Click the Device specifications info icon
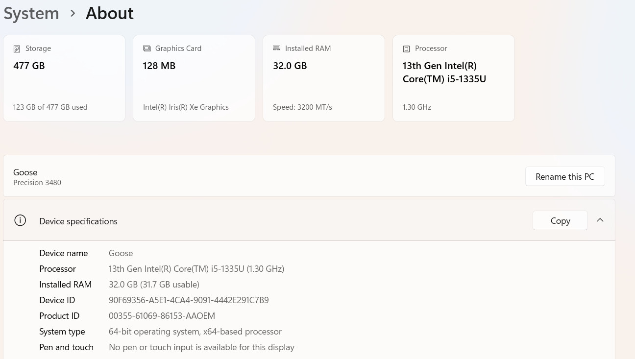 tap(20, 220)
